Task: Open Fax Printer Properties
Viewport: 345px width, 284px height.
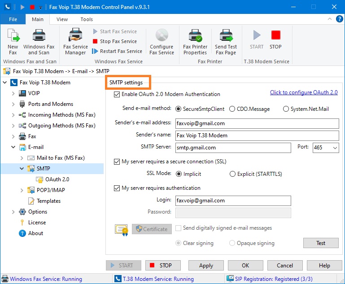Action: [x=195, y=42]
